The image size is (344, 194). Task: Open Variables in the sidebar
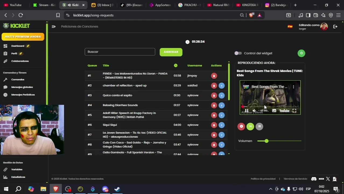pos(17,169)
